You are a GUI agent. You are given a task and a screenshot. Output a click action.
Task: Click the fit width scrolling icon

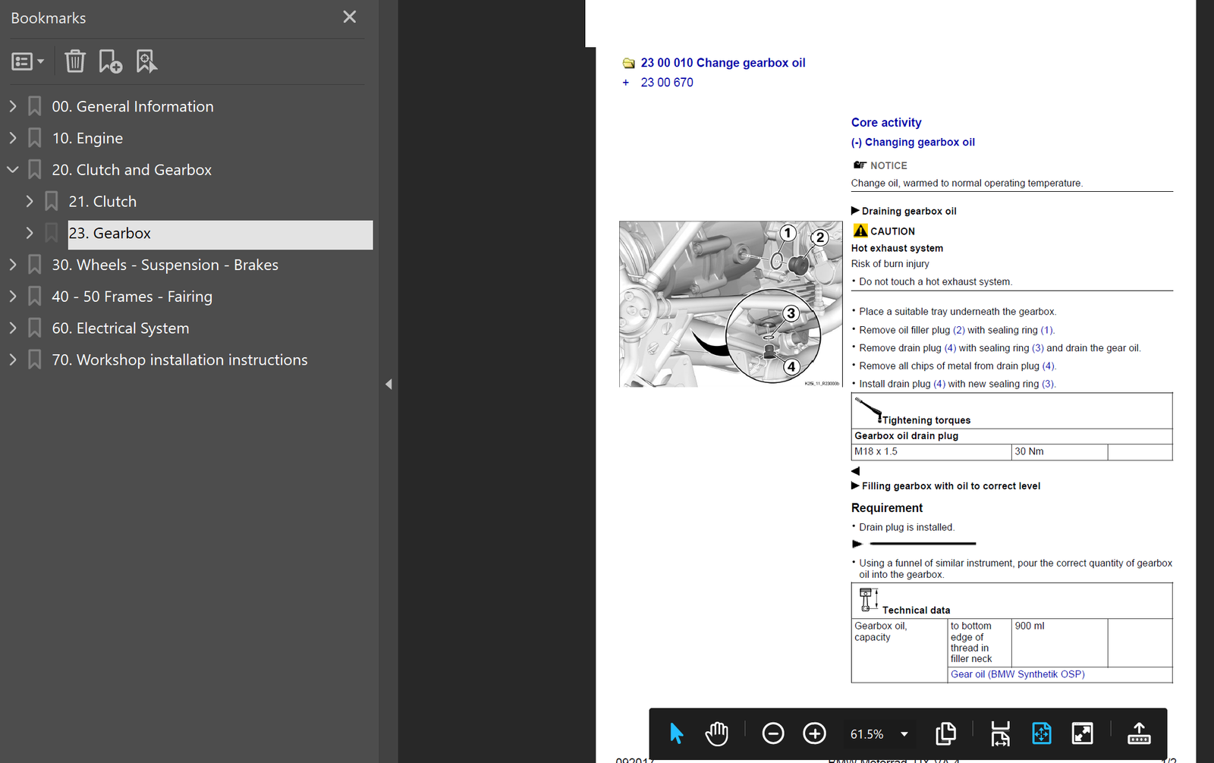coord(1000,733)
